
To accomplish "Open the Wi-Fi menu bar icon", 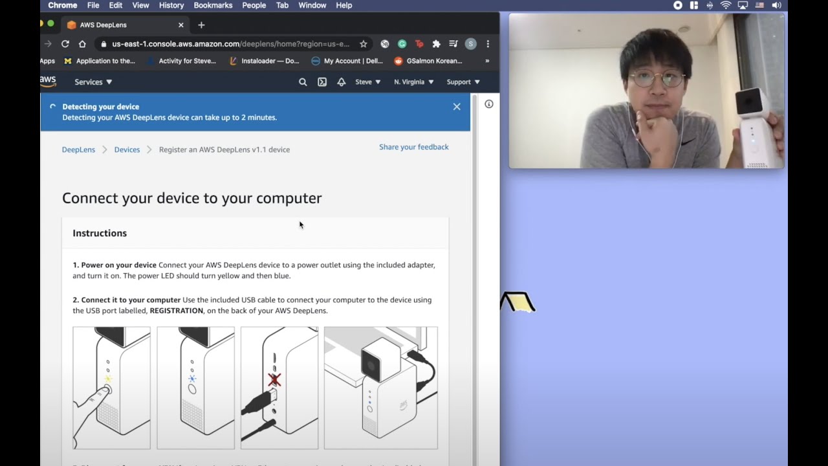I will [726, 5].
